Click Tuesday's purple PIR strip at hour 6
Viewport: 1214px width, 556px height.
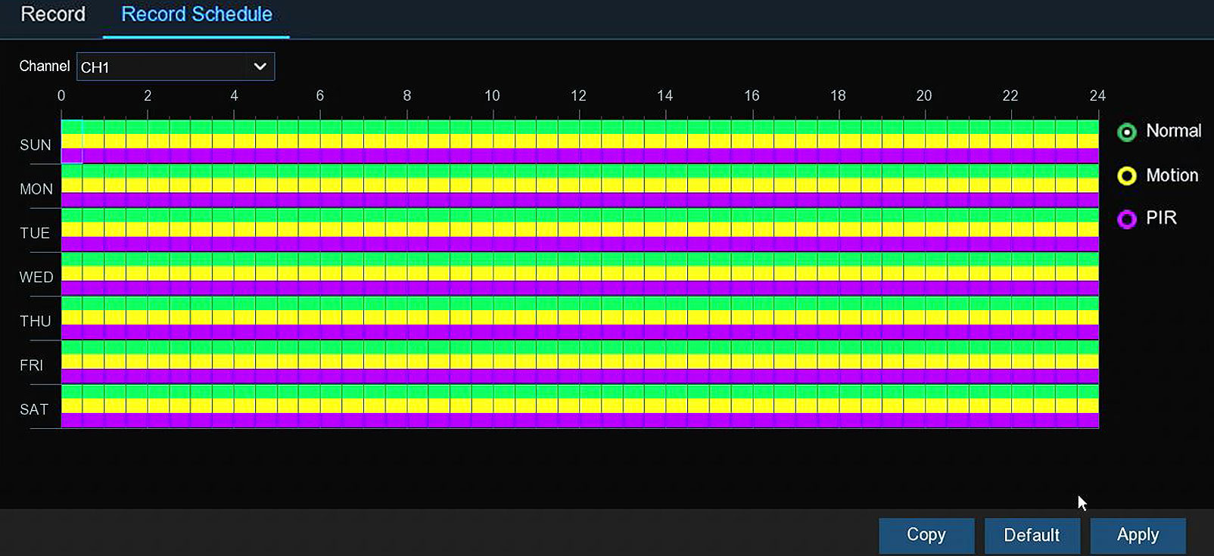tap(331, 244)
